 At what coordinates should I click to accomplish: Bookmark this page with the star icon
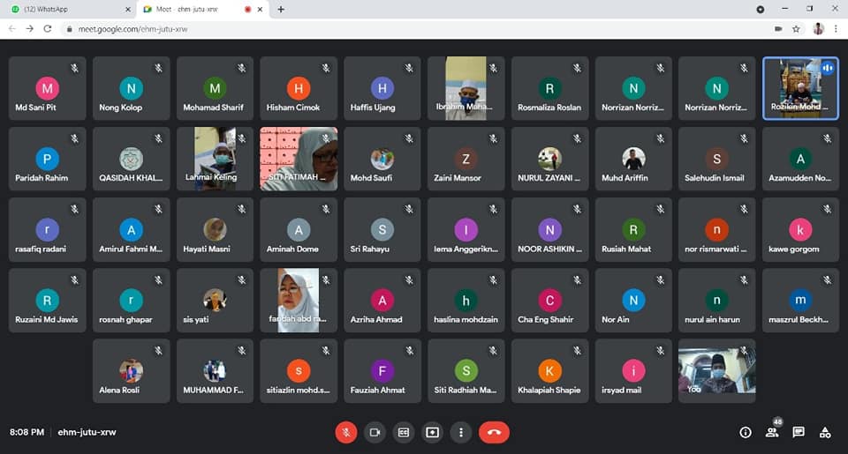click(x=796, y=28)
